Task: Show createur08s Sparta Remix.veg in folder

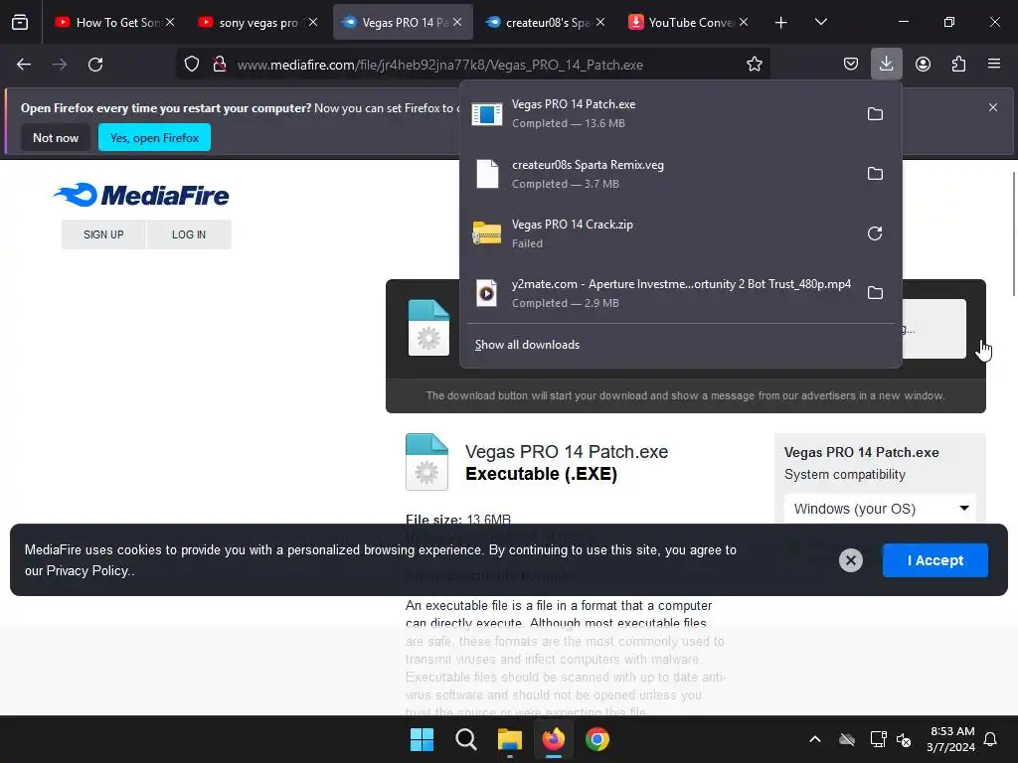Action: pyautogui.click(x=875, y=174)
